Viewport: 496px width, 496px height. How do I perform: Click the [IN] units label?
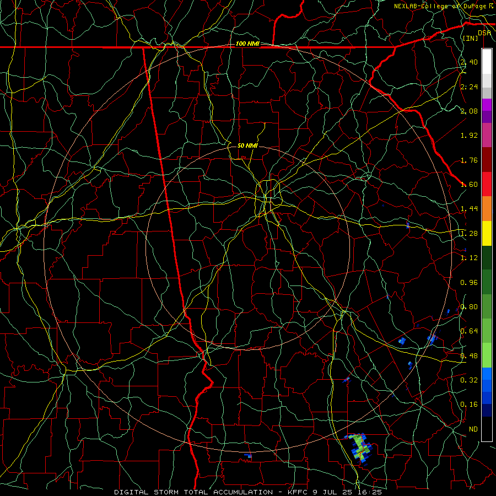[x=471, y=38]
